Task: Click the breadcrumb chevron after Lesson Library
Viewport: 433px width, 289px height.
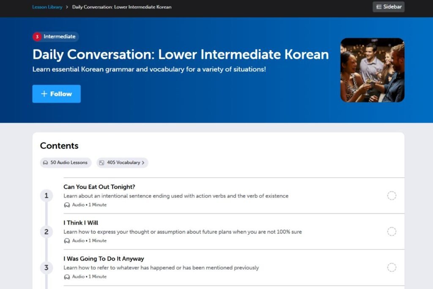Action: 67,7
